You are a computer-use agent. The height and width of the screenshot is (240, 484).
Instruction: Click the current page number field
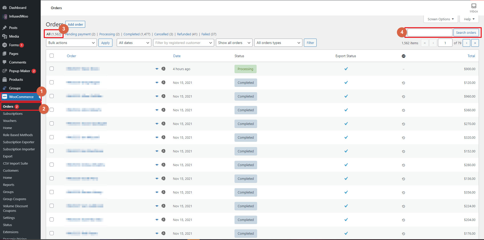tap(445, 43)
